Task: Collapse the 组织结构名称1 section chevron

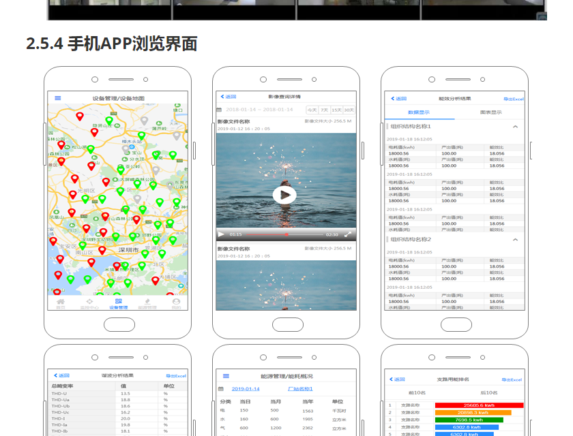Action: click(515, 127)
